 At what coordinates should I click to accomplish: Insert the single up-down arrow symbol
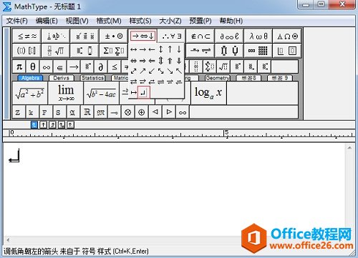tap(161, 50)
